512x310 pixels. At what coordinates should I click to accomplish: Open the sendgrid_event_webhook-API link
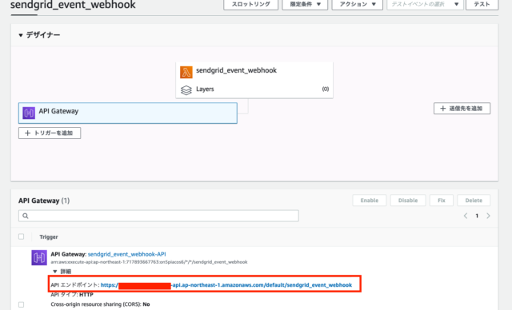126,254
